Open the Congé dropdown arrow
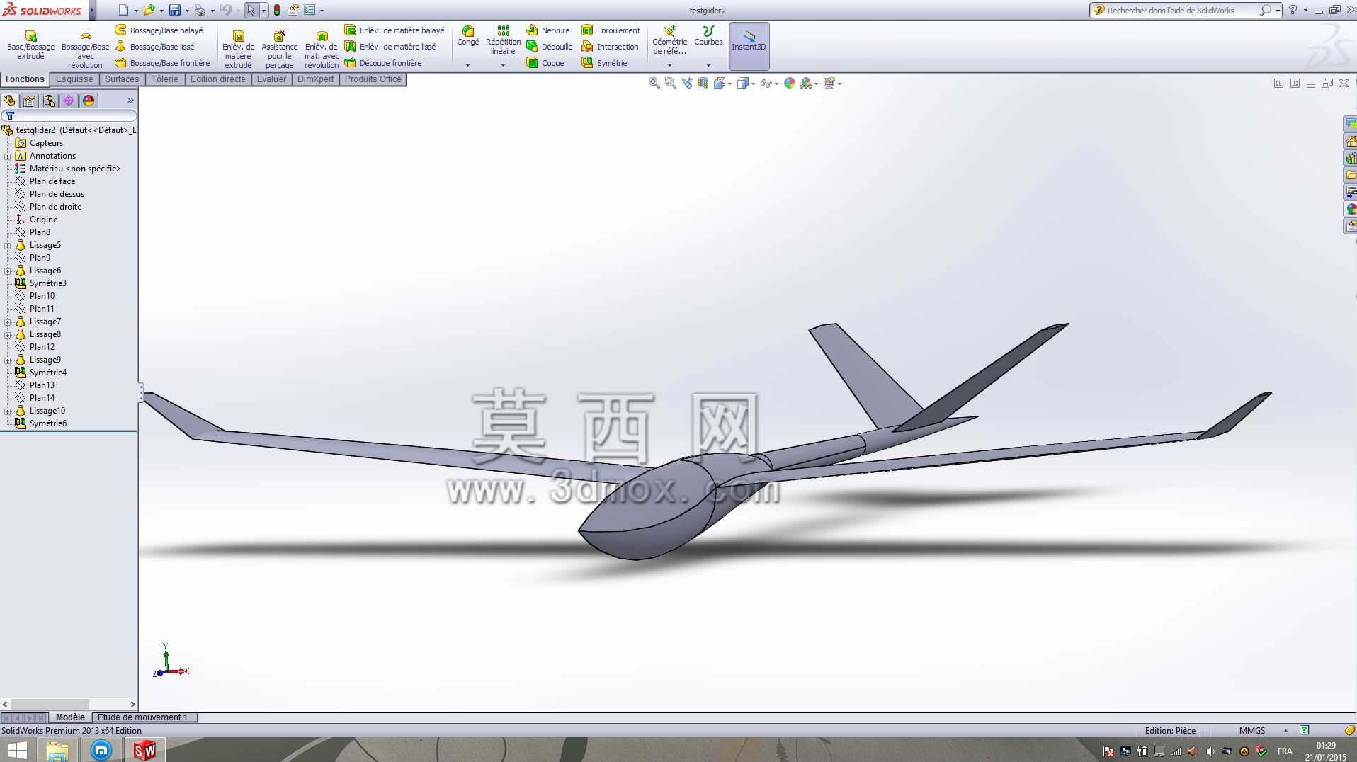Image resolution: width=1357 pixels, height=762 pixels. (x=467, y=65)
